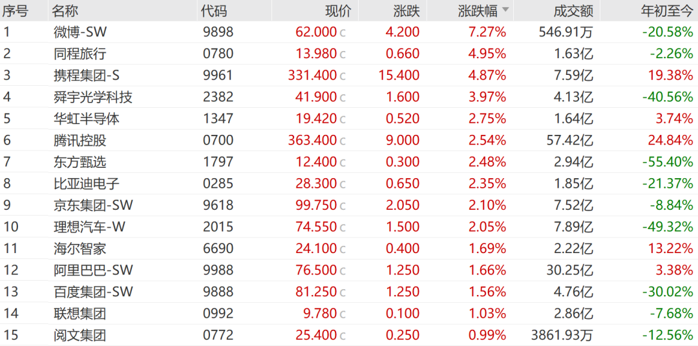Click the c marker after price 331.400
This screenshot has width=698, height=346.
343,76
